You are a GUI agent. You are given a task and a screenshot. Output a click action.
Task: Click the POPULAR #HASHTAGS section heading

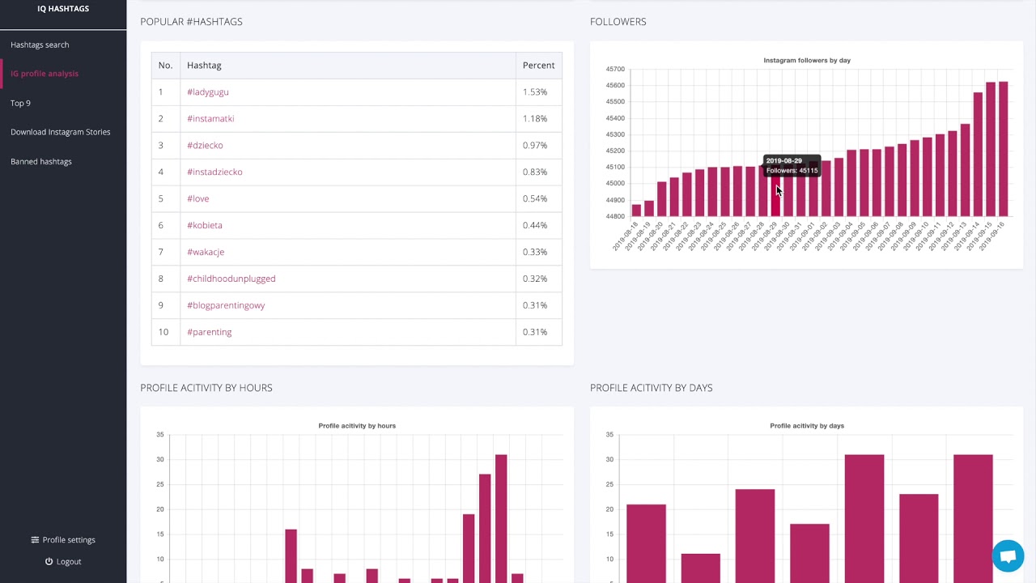pyautogui.click(x=191, y=22)
